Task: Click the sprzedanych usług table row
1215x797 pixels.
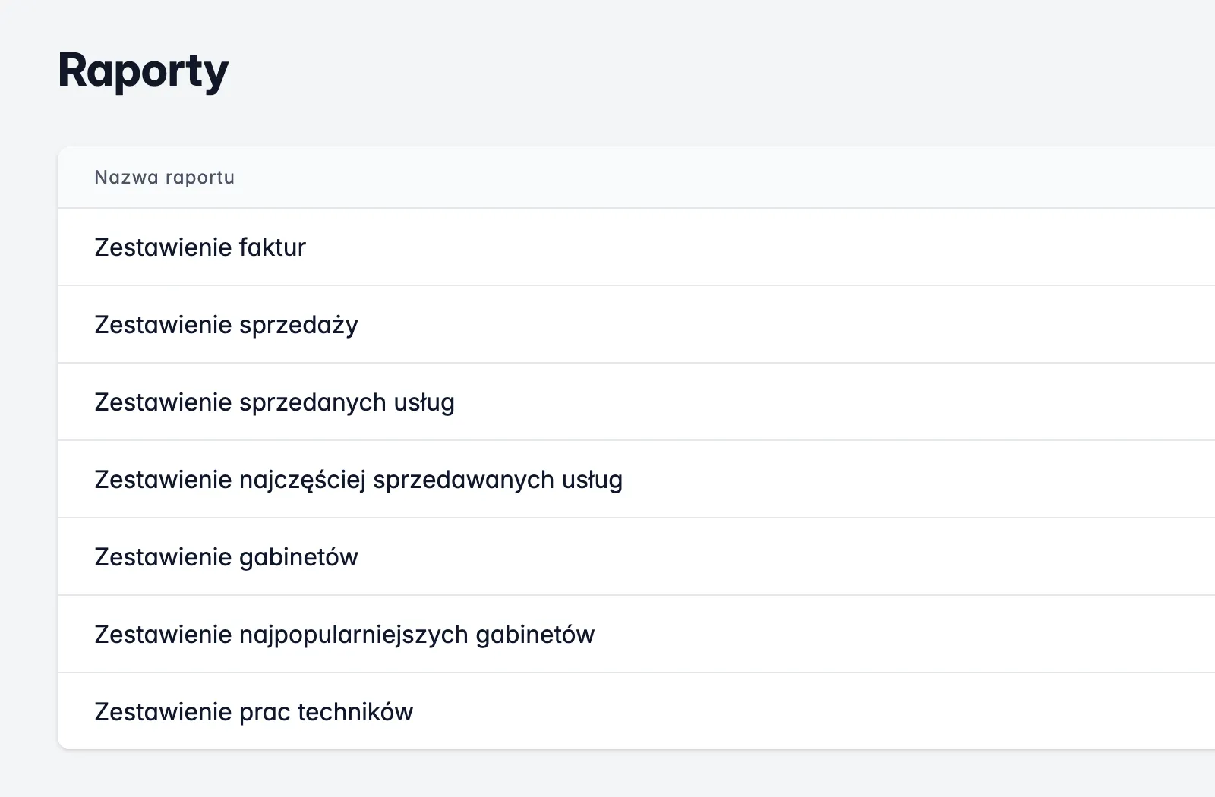Action: [x=274, y=402]
